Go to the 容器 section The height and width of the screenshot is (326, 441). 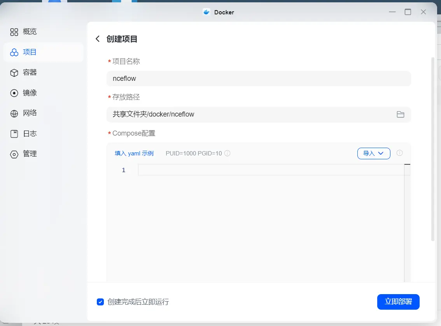pos(43,73)
